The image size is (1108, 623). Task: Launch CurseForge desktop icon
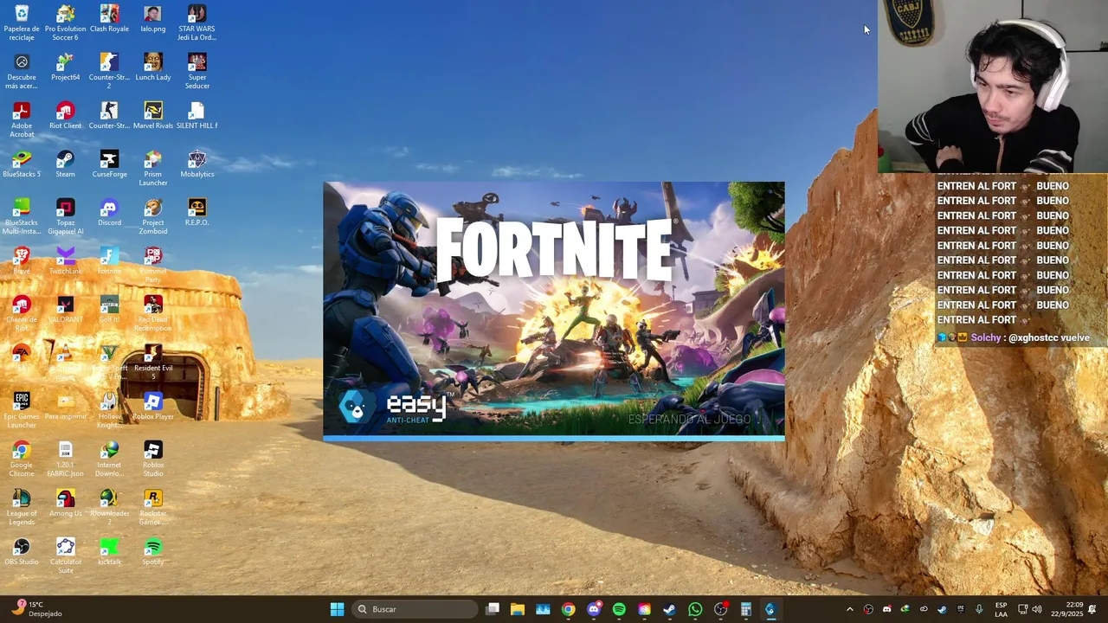click(x=109, y=164)
